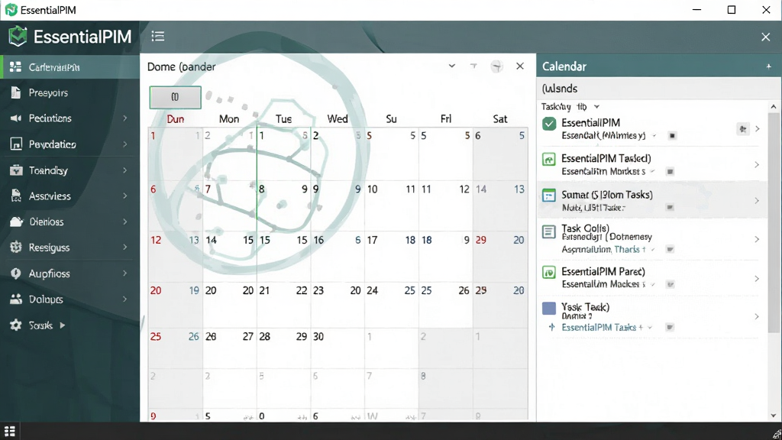This screenshot has height=440, width=782.
Task: Click the gear icon beside Sosiks
Action: point(16,325)
